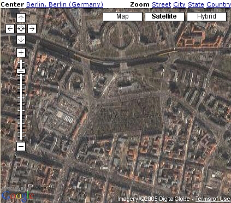Open the Berlin, Berlin (Germany) link

click(x=64, y=4)
